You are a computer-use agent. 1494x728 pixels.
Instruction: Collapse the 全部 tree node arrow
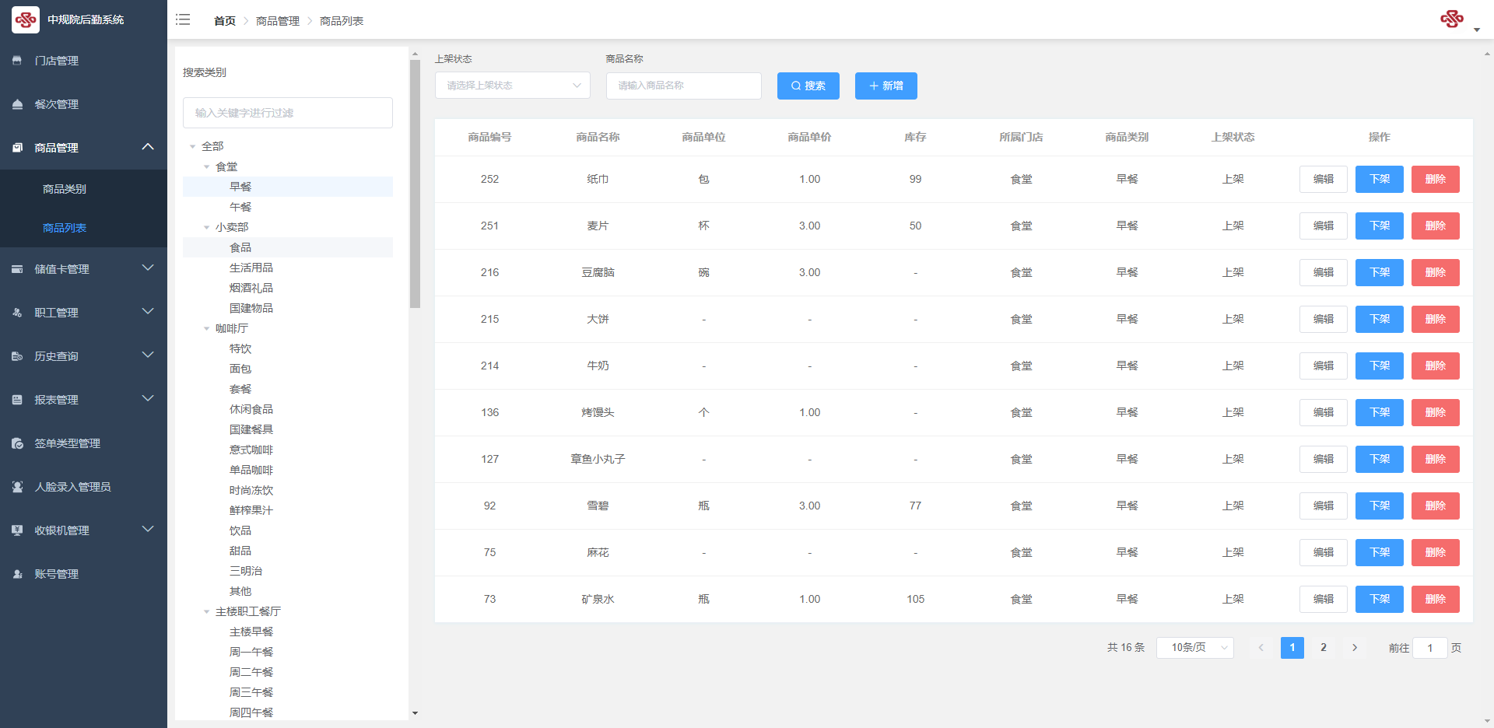coord(192,146)
